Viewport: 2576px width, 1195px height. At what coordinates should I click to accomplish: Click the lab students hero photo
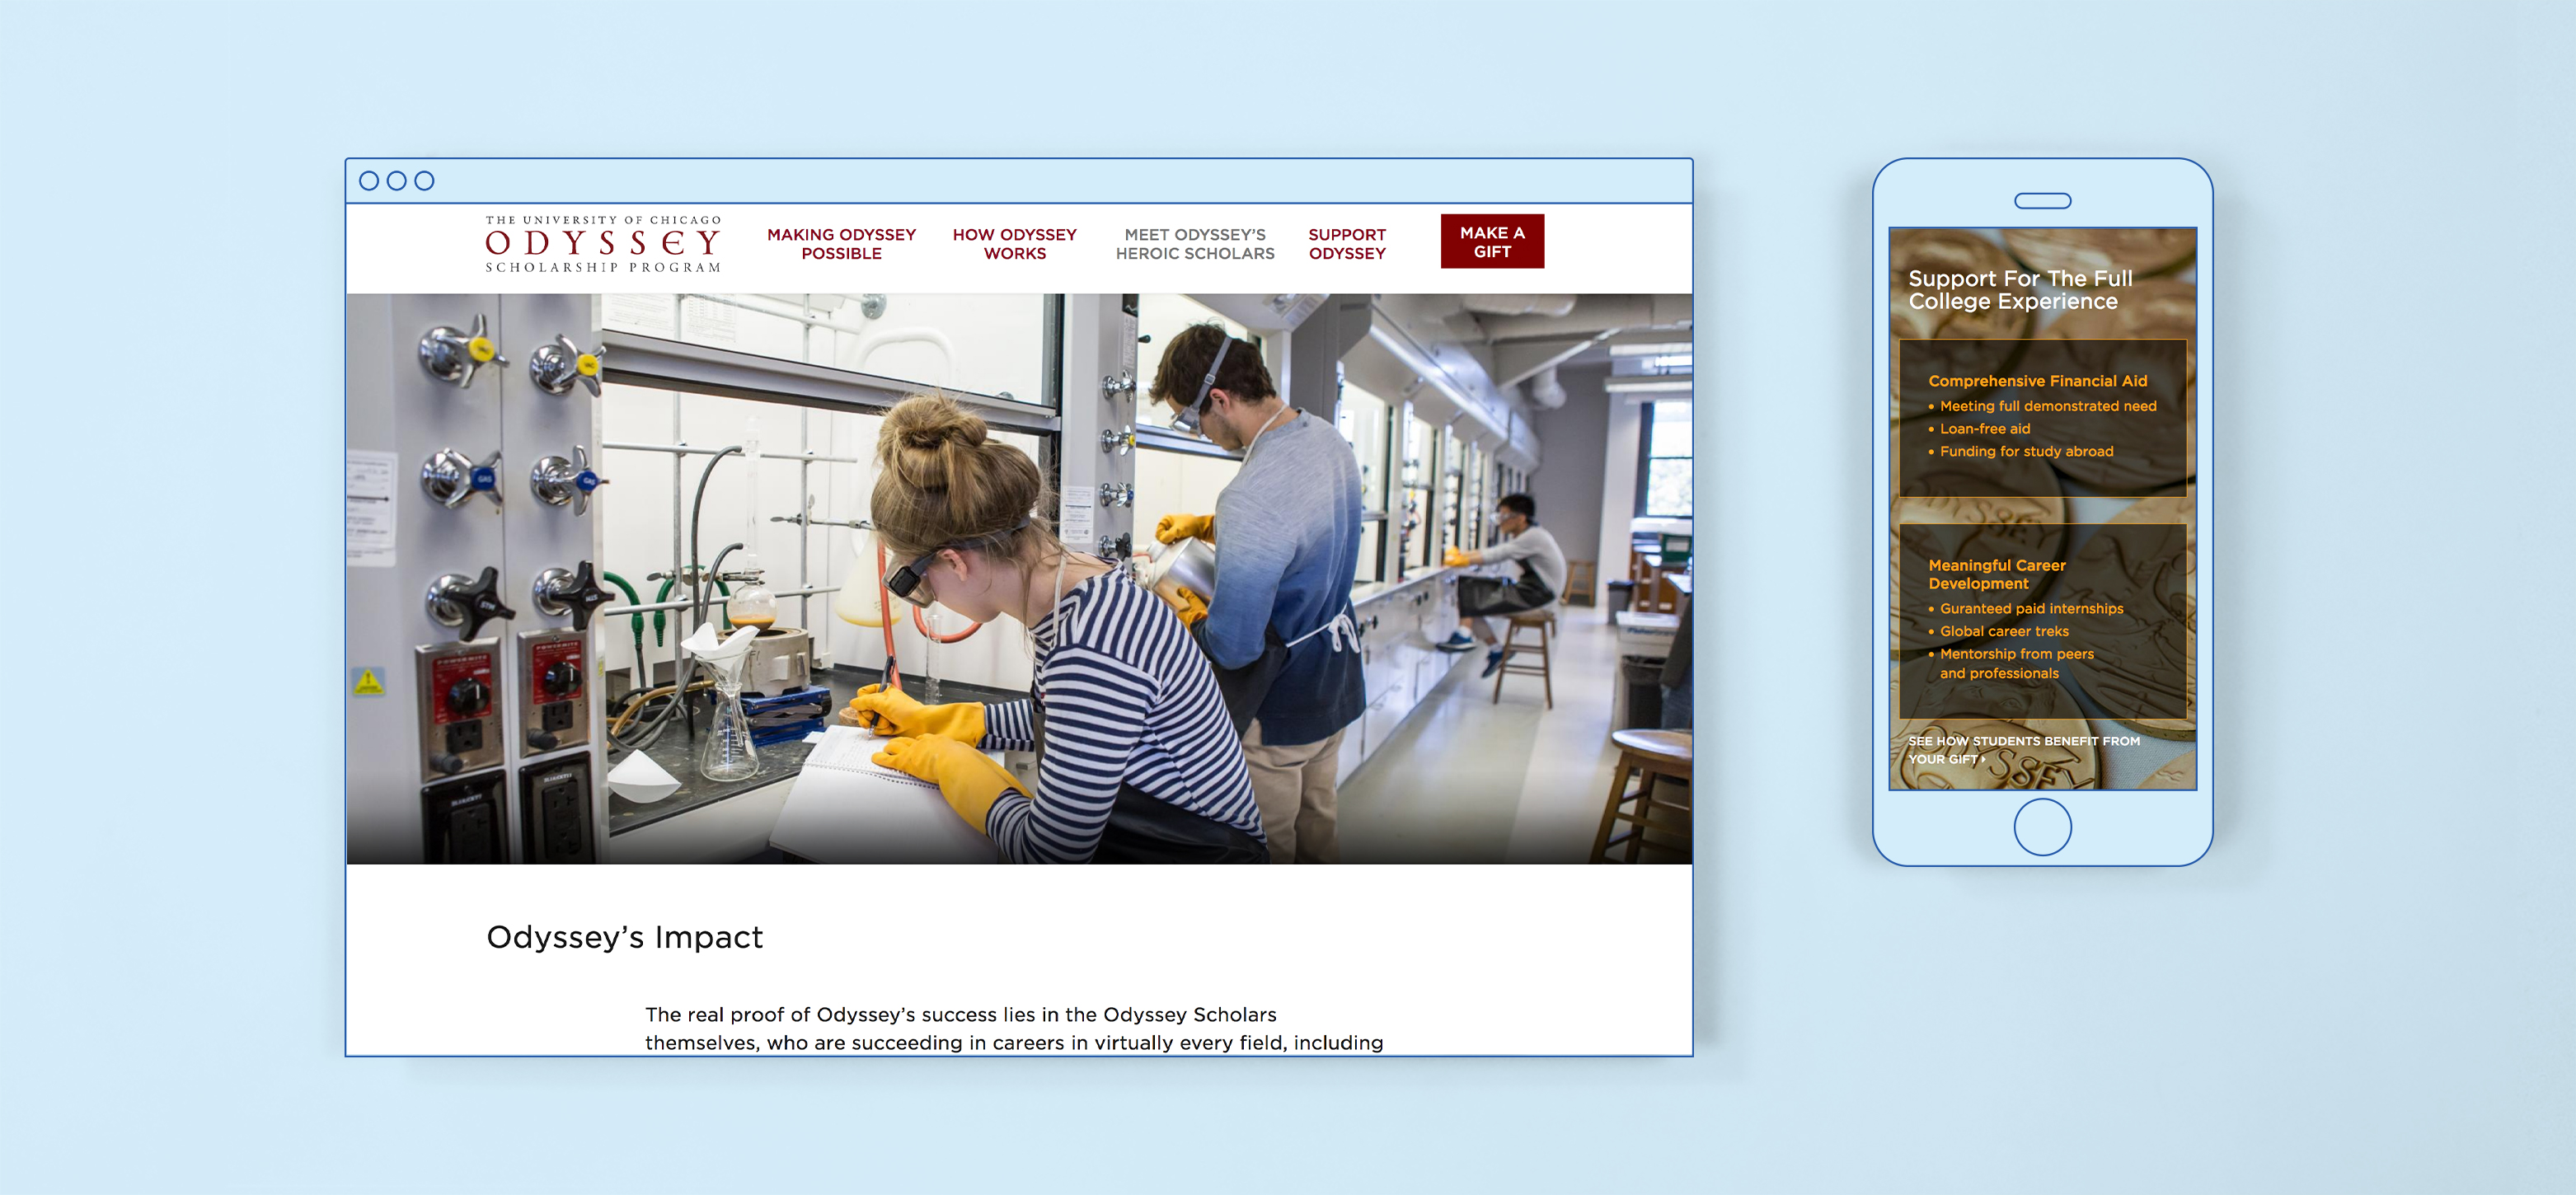(x=1018, y=578)
